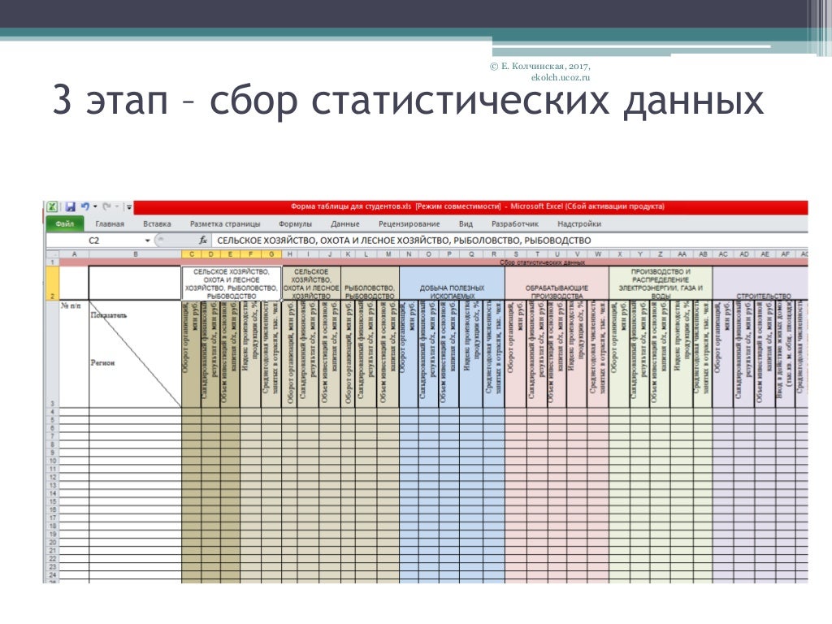Screen dimensions: 832x624
Task: Open the undo history dropdown arrow
Action: tap(95, 207)
